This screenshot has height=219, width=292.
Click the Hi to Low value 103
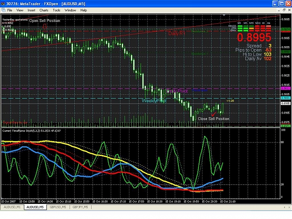pos(267,54)
